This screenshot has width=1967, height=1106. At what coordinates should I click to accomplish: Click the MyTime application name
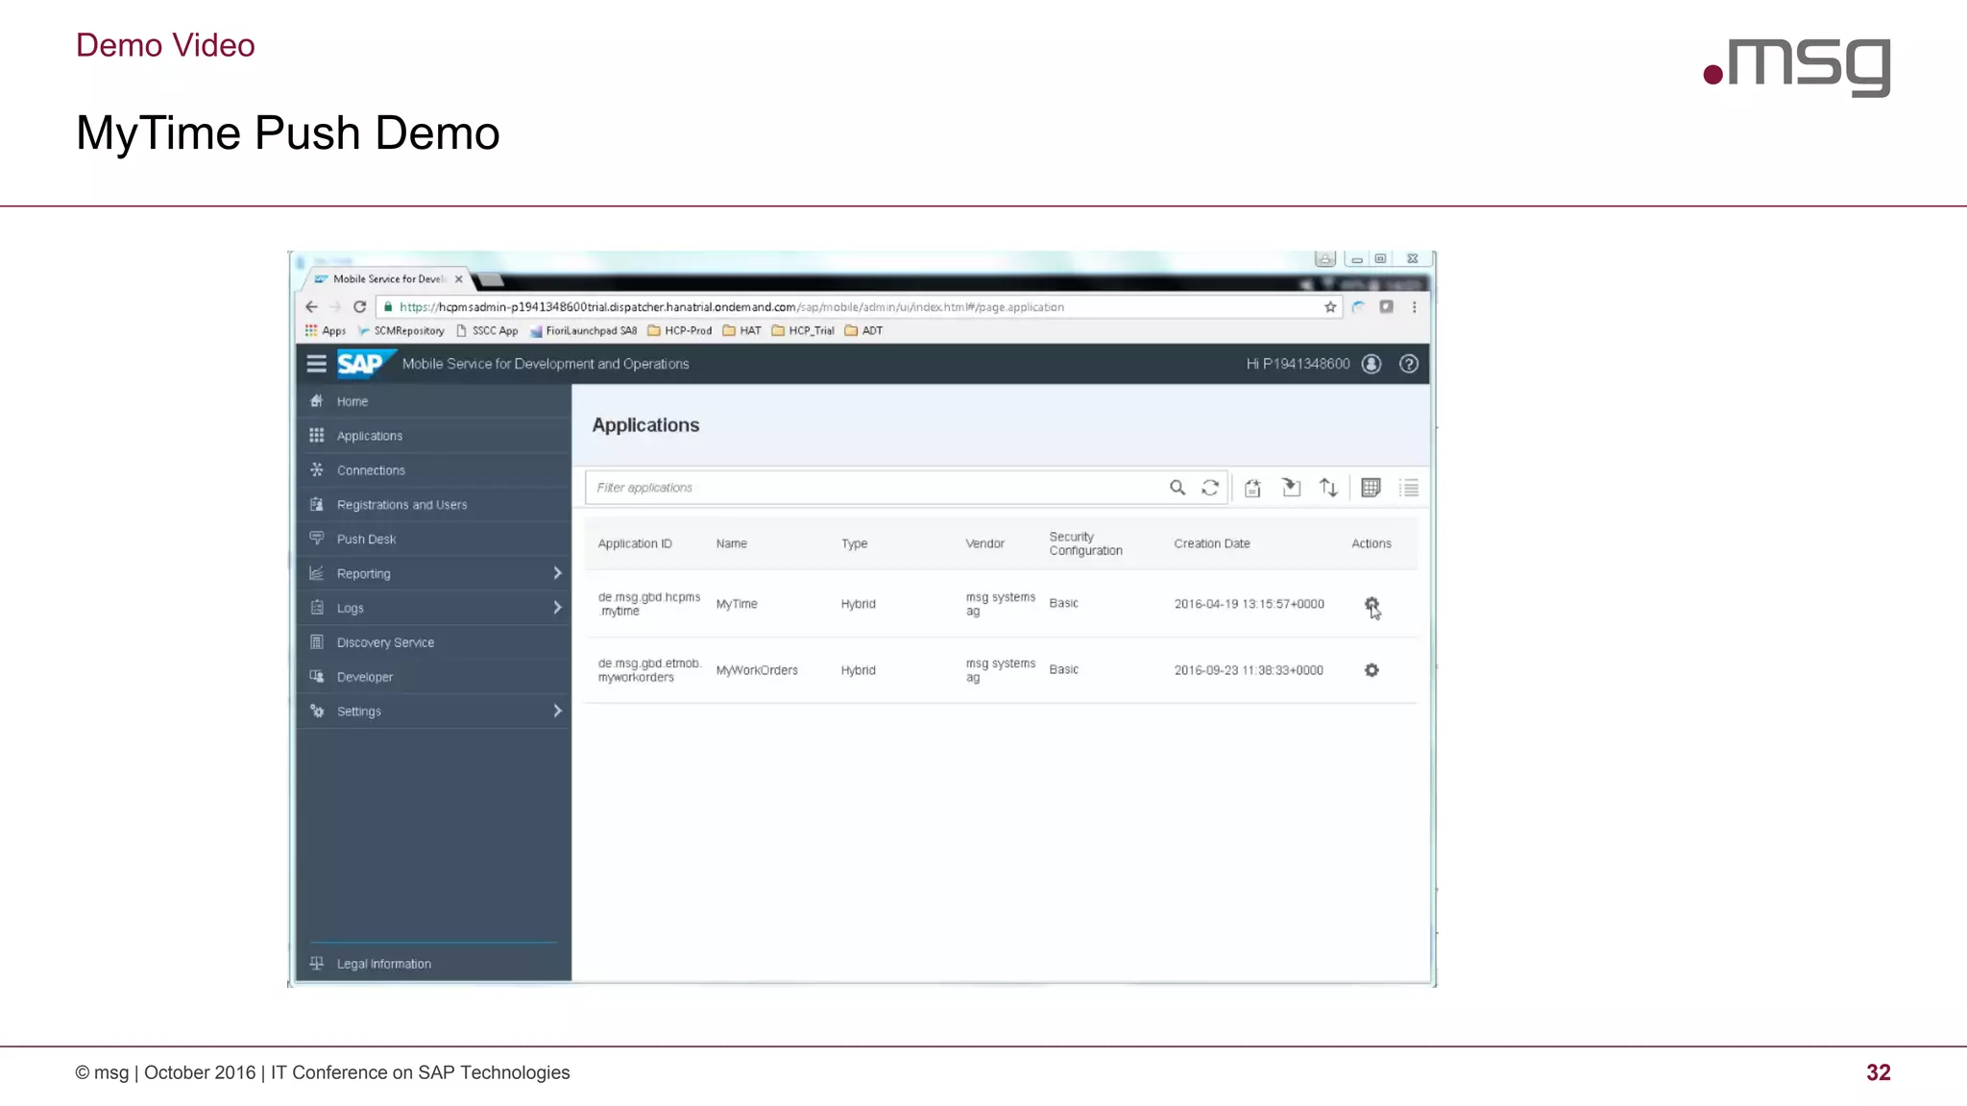(x=737, y=604)
